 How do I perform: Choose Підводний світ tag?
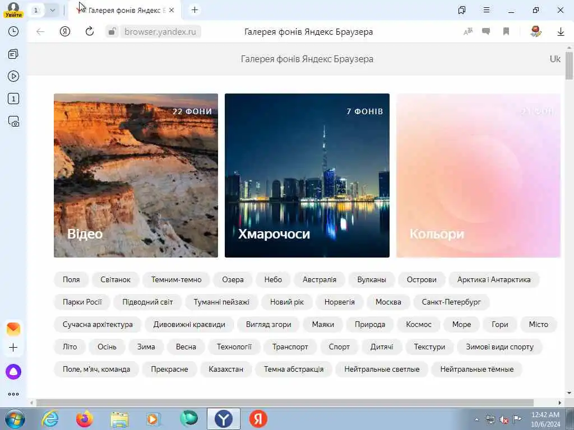point(147,302)
